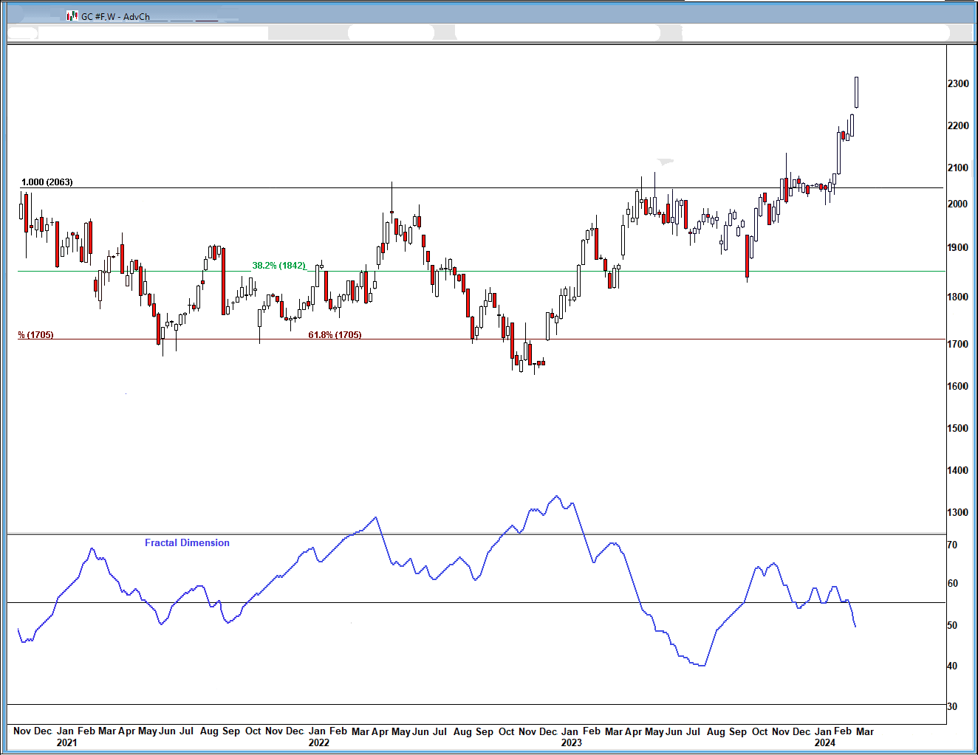Select the 2023 year label on time axis
This screenshot has width=978, height=755.
571,743
